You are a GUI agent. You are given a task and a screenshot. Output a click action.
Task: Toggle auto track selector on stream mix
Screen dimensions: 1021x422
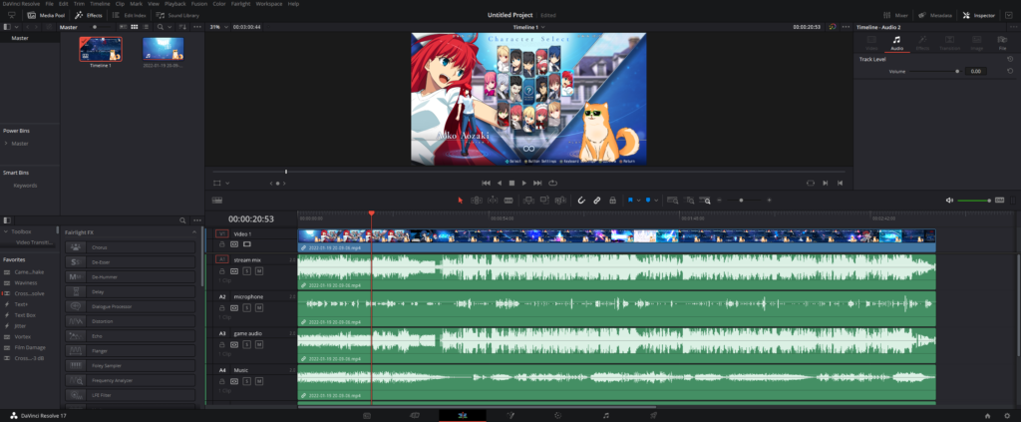[x=233, y=271]
